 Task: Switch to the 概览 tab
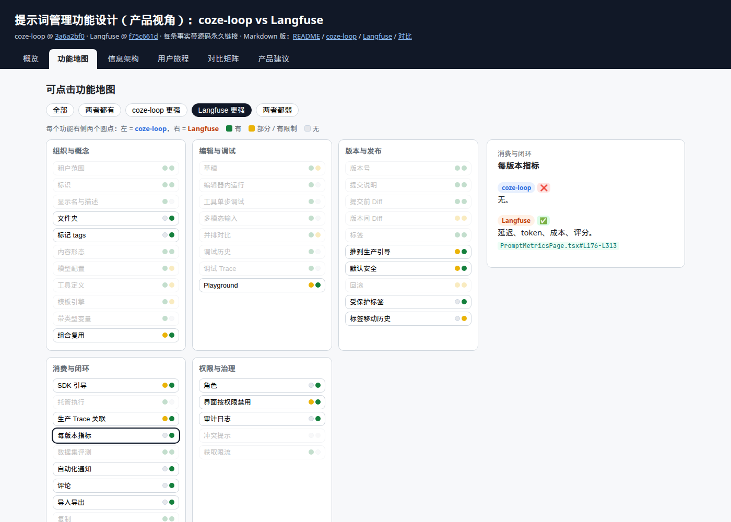(31, 59)
